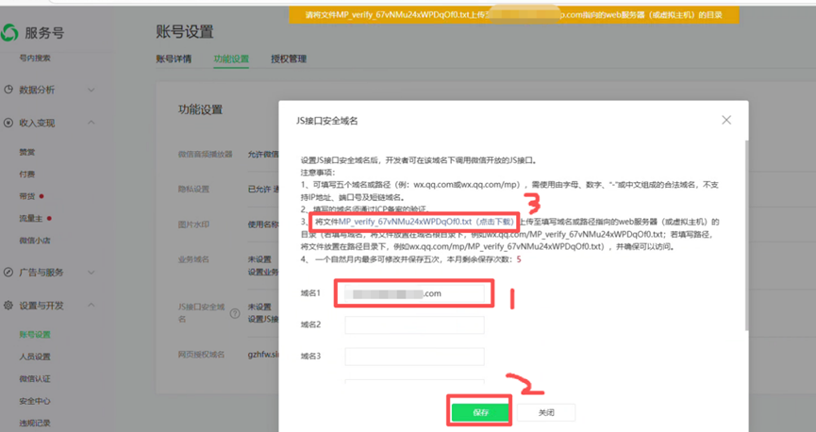Image resolution: width=816 pixels, height=432 pixels.
Task: Collapse the 设置与开发 section chevron
Action: [x=92, y=306]
